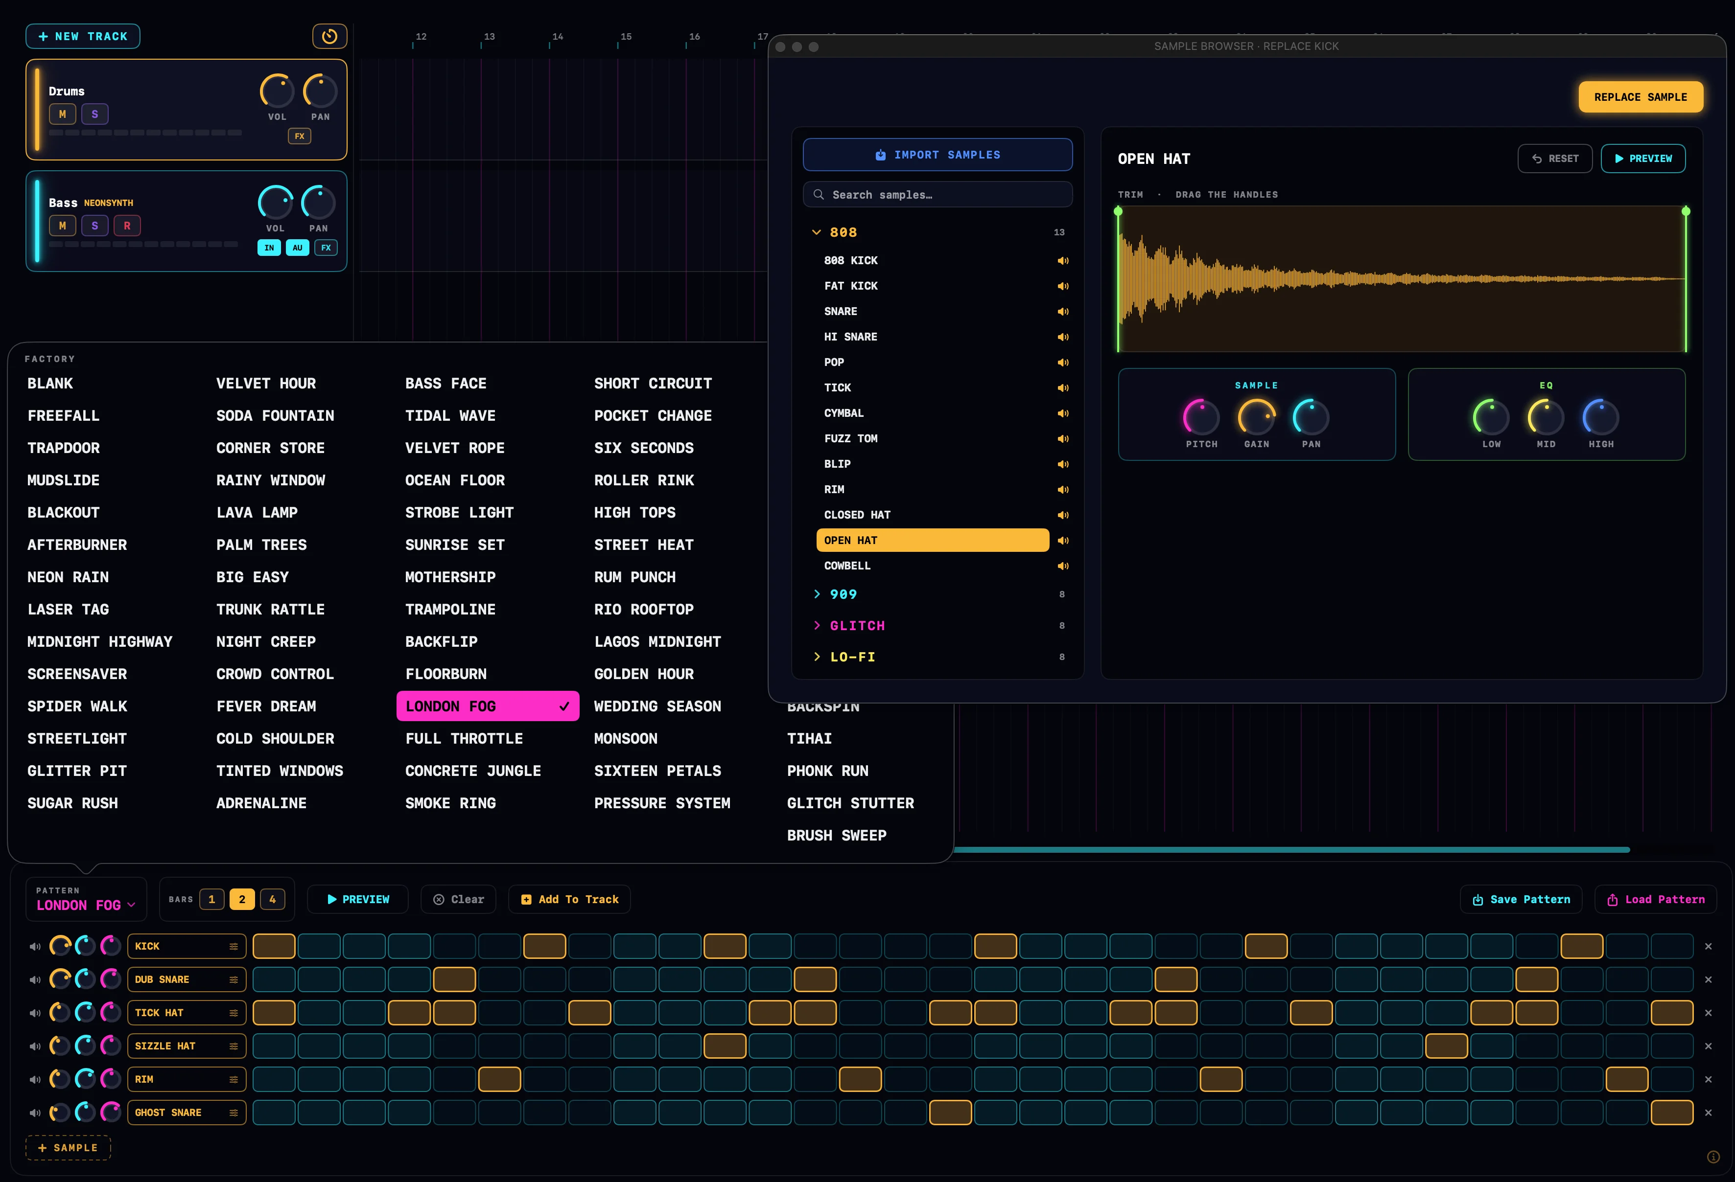This screenshot has width=1735, height=1182.
Task: Choose the TIDAL WAVE factory pattern
Action: click(x=450, y=416)
